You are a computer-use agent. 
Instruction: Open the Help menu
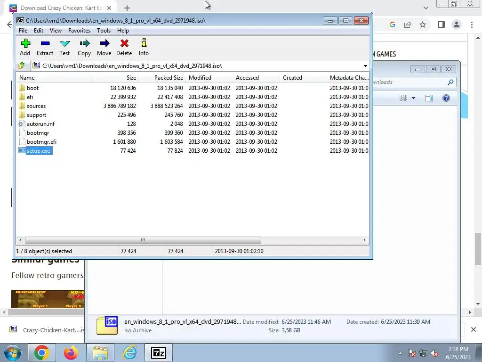pos(123,31)
